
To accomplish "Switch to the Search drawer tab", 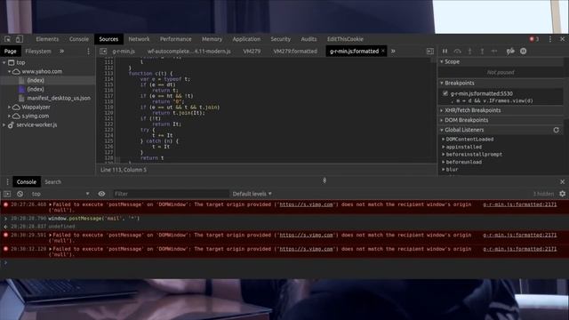I will 53,182.
